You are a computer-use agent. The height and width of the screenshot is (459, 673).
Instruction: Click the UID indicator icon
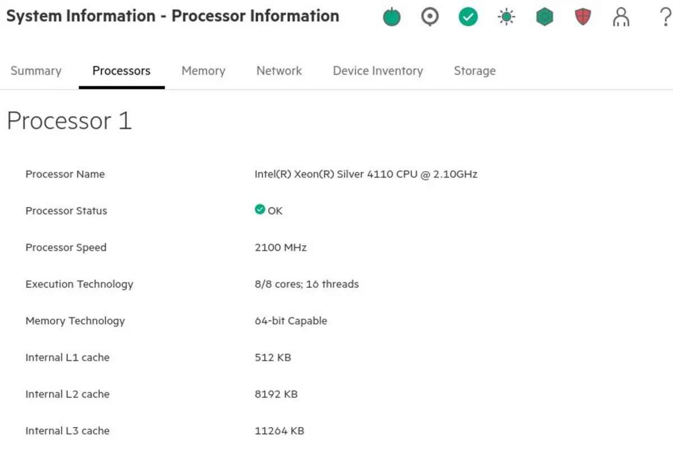click(430, 17)
